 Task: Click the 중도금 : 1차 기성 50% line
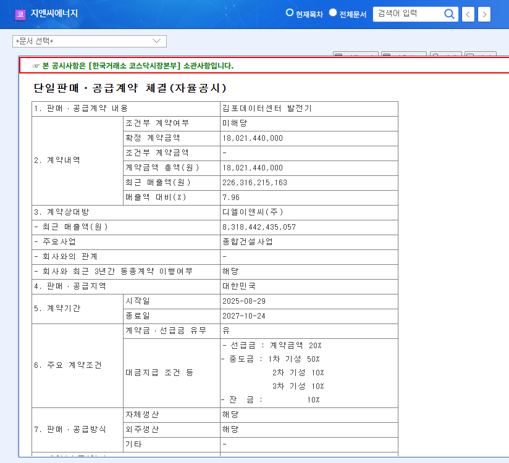[x=271, y=359]
